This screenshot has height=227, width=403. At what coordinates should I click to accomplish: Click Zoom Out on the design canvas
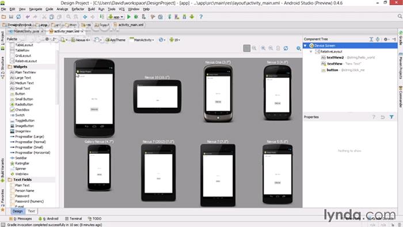pos(271,48)
